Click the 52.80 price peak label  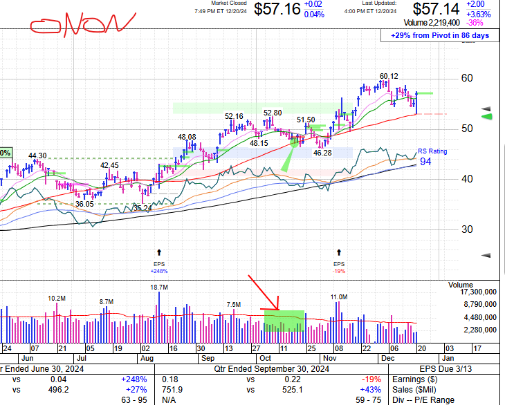[x=273, y=113]
